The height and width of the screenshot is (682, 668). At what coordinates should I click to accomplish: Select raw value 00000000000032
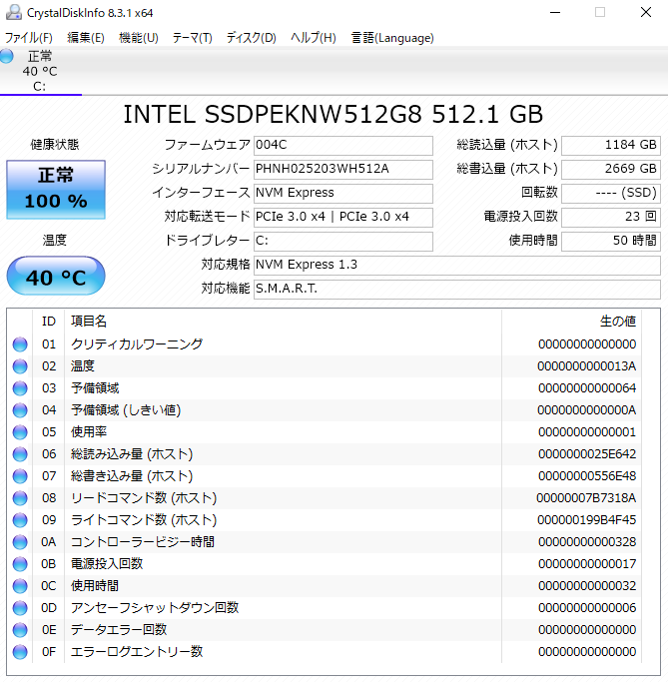click(x=587, y=586)
